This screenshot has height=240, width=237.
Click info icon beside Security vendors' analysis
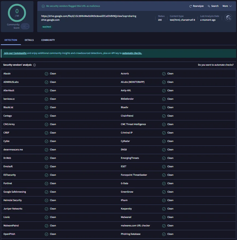point(35,65)
